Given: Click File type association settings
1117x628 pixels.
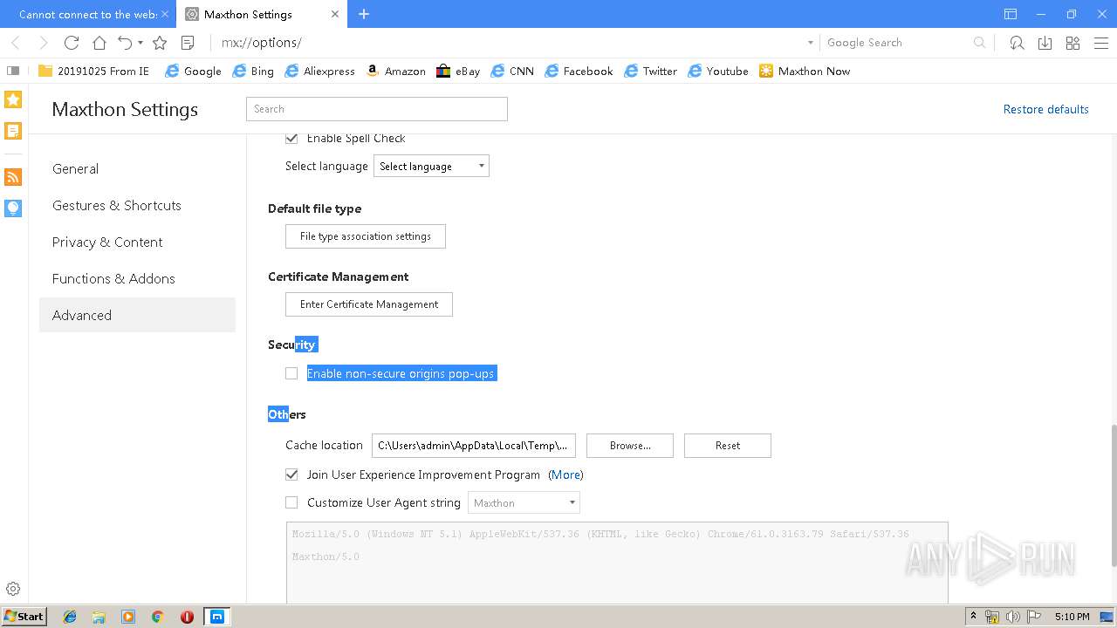Looking at the screenshot, I should tap(366, 236).
